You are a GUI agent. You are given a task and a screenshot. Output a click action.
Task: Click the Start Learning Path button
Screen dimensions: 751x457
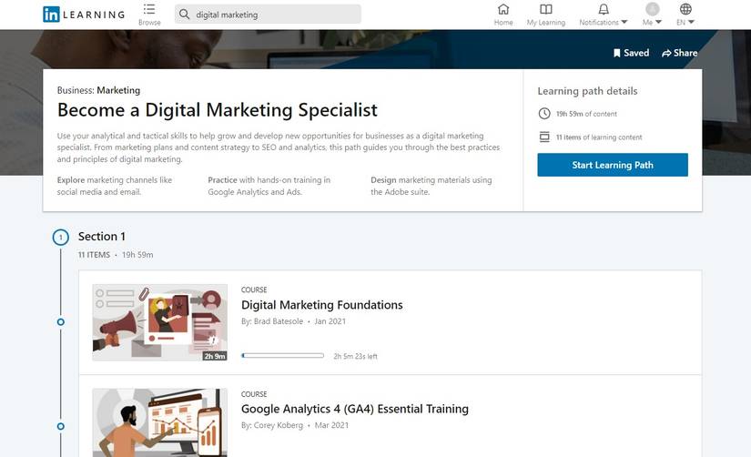tap(613, 165)
